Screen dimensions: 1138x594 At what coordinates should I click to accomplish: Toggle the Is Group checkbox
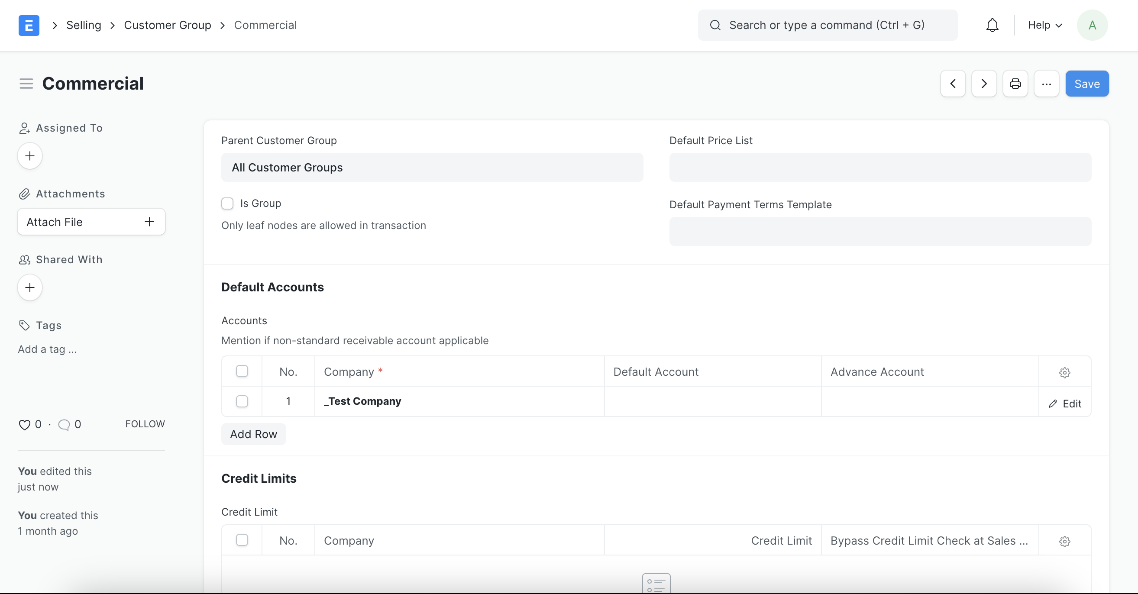226,203
